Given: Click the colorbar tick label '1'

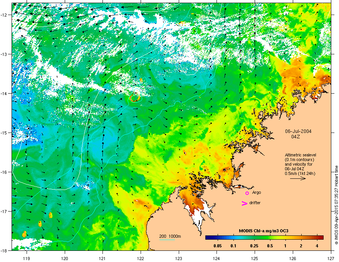Looking at the screenshot, I should pos(285,246).
